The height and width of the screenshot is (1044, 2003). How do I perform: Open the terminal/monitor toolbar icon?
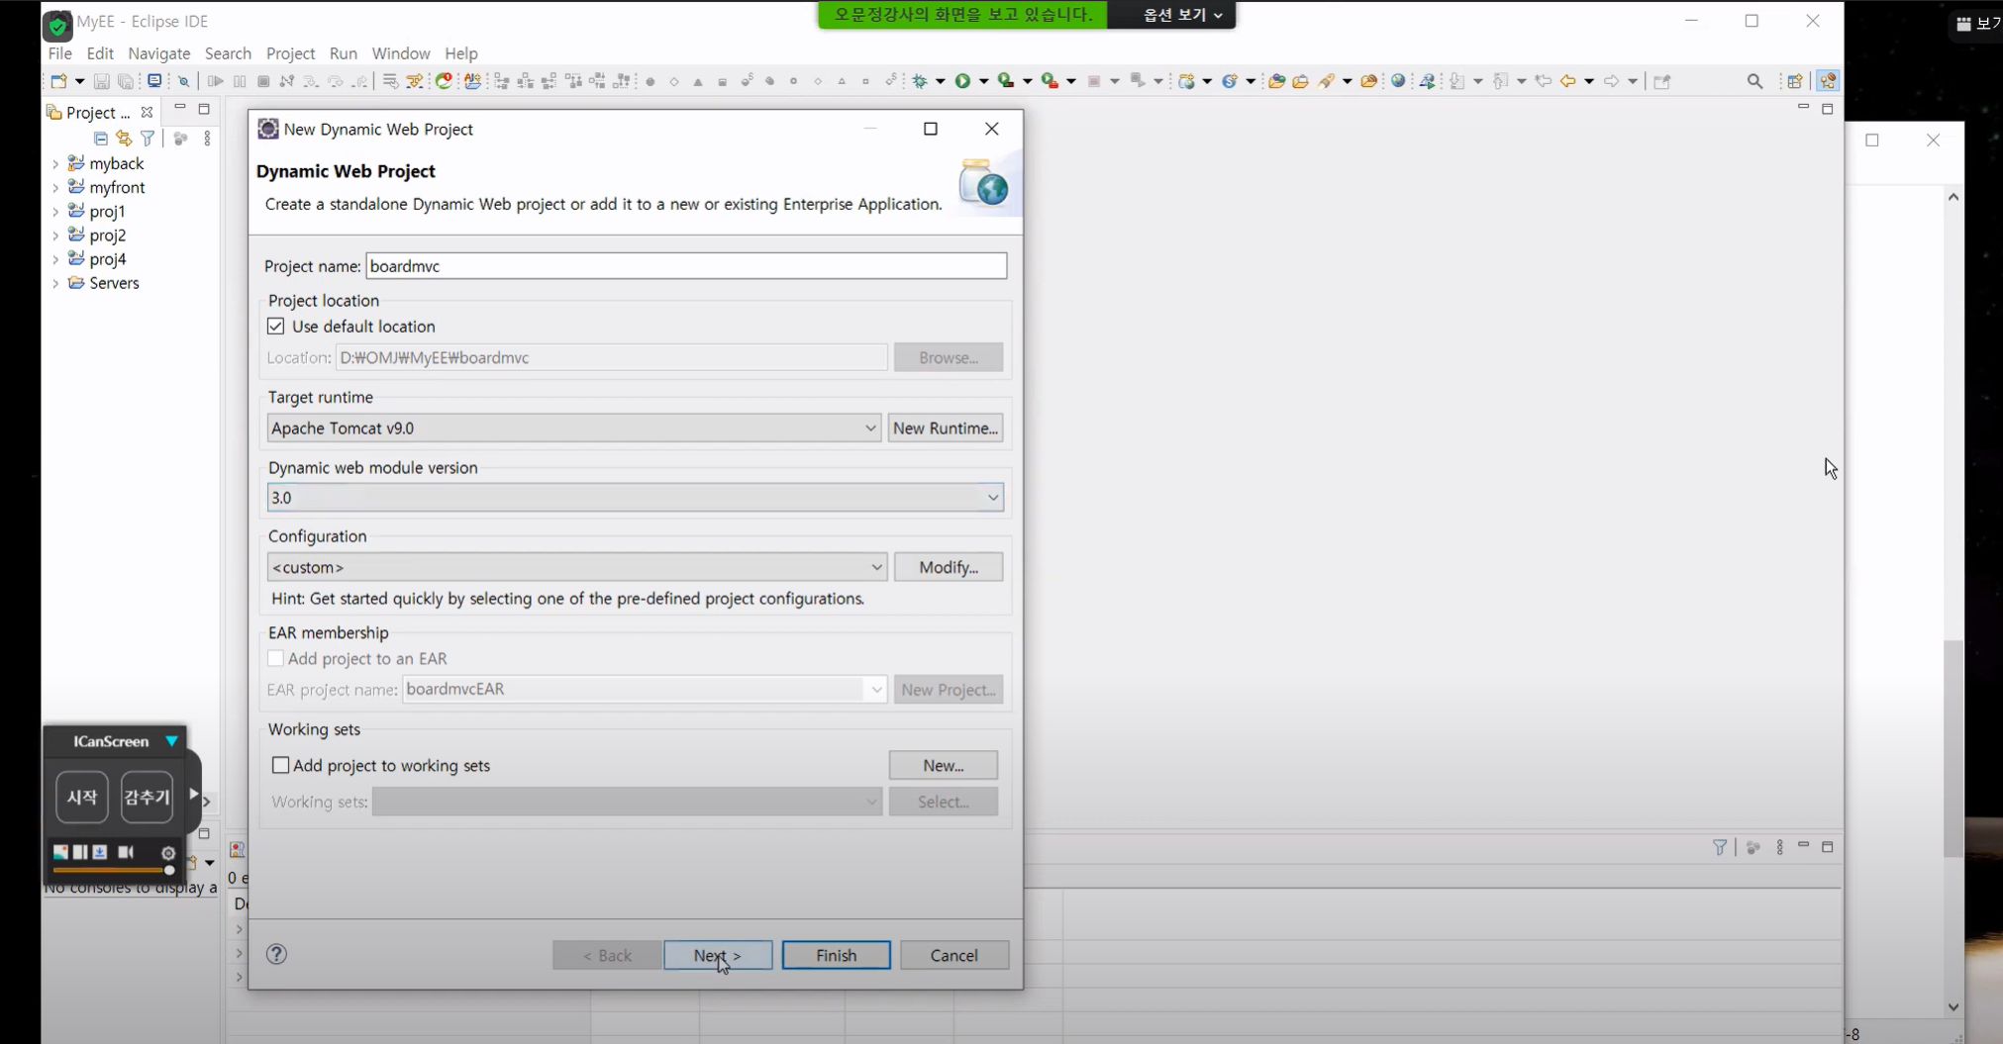(x=154, y=81)
